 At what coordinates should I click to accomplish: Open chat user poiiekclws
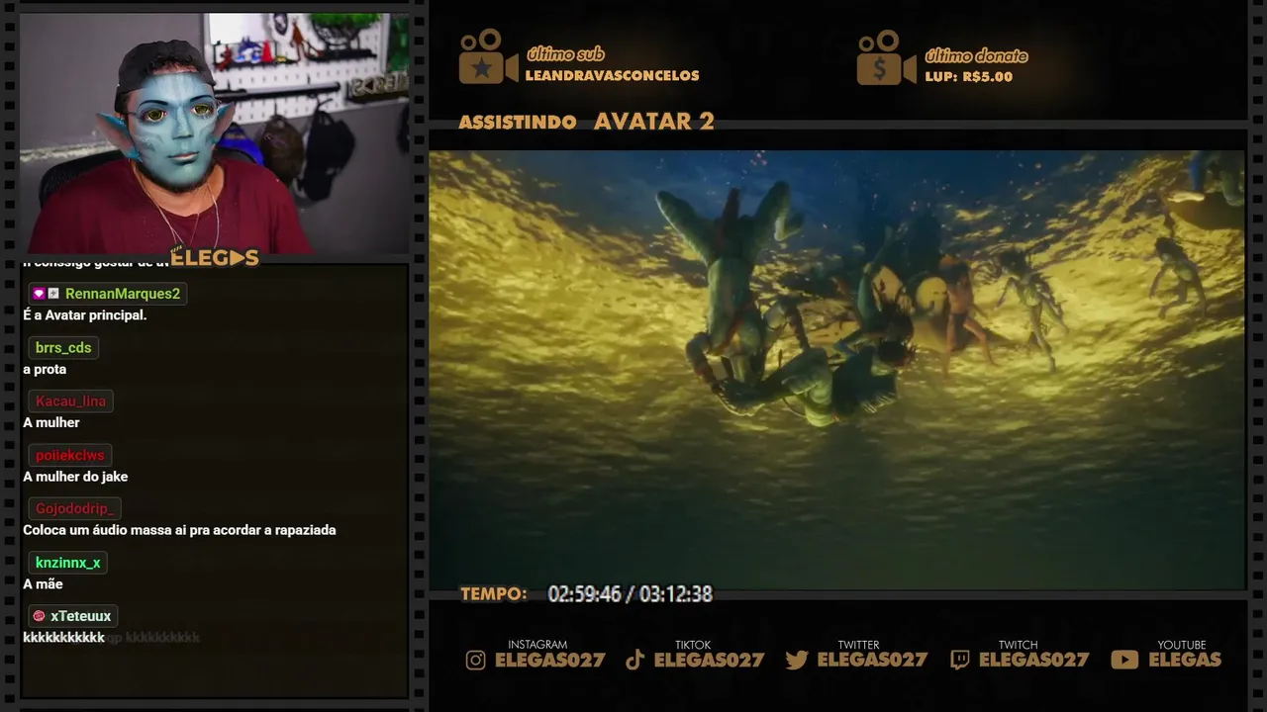(x=69, y=455)
